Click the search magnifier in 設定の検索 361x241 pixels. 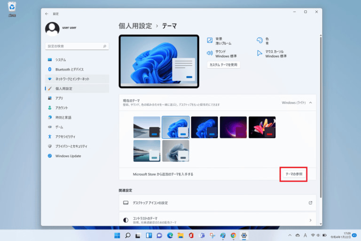pos(104,46)
